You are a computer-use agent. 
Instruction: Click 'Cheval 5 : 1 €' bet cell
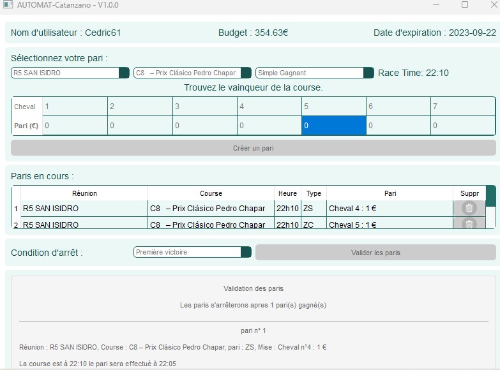[390, 223]
